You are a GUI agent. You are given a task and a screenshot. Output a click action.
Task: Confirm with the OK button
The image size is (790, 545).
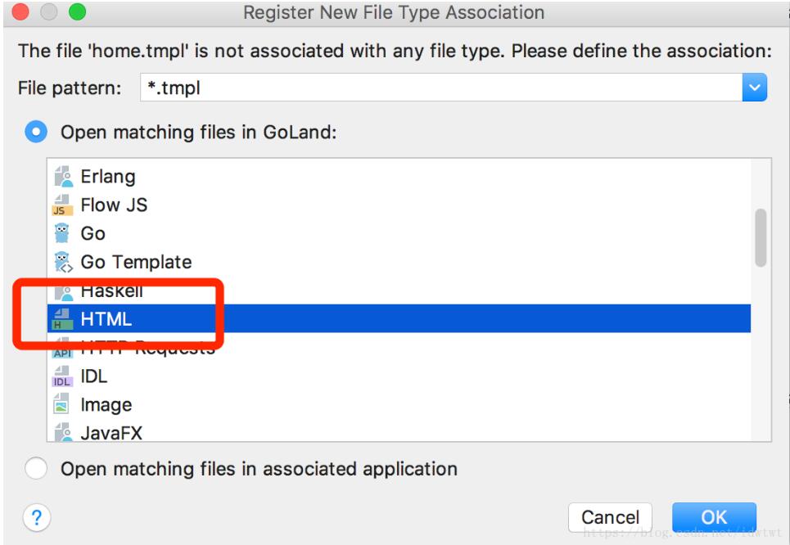[x=714, y=517]
